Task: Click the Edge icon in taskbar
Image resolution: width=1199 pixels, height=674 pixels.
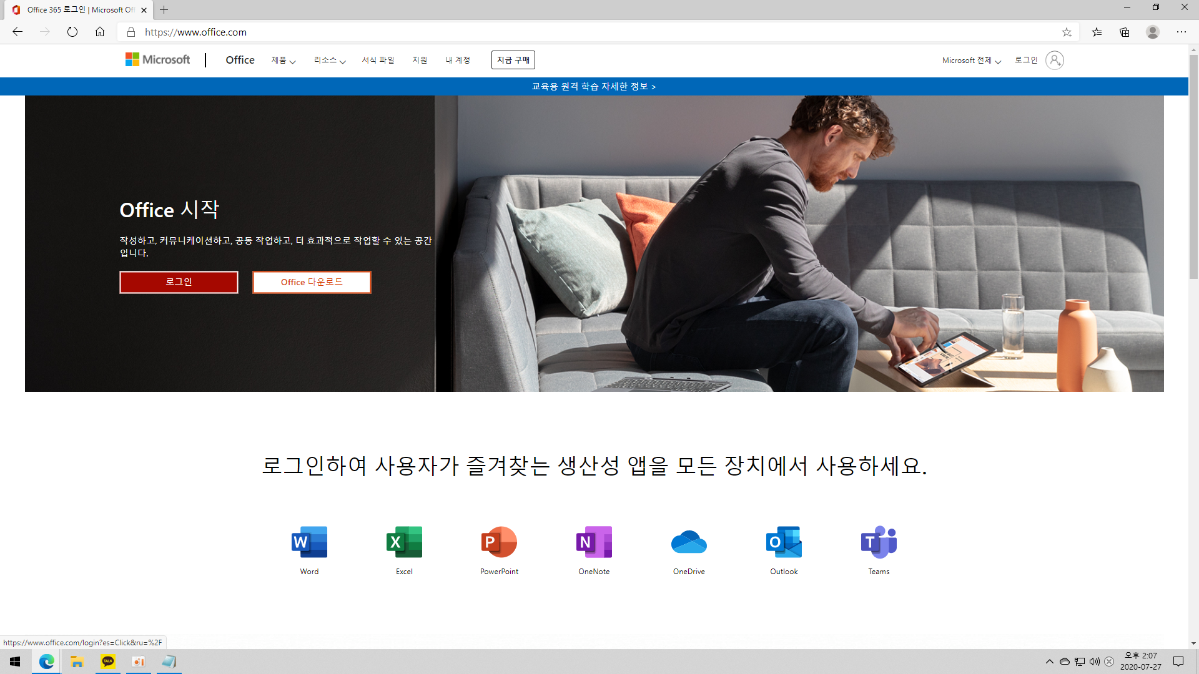Action: tap(46, 662)
